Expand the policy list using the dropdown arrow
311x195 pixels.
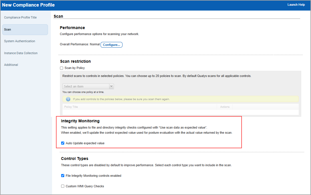pos(111,86)
